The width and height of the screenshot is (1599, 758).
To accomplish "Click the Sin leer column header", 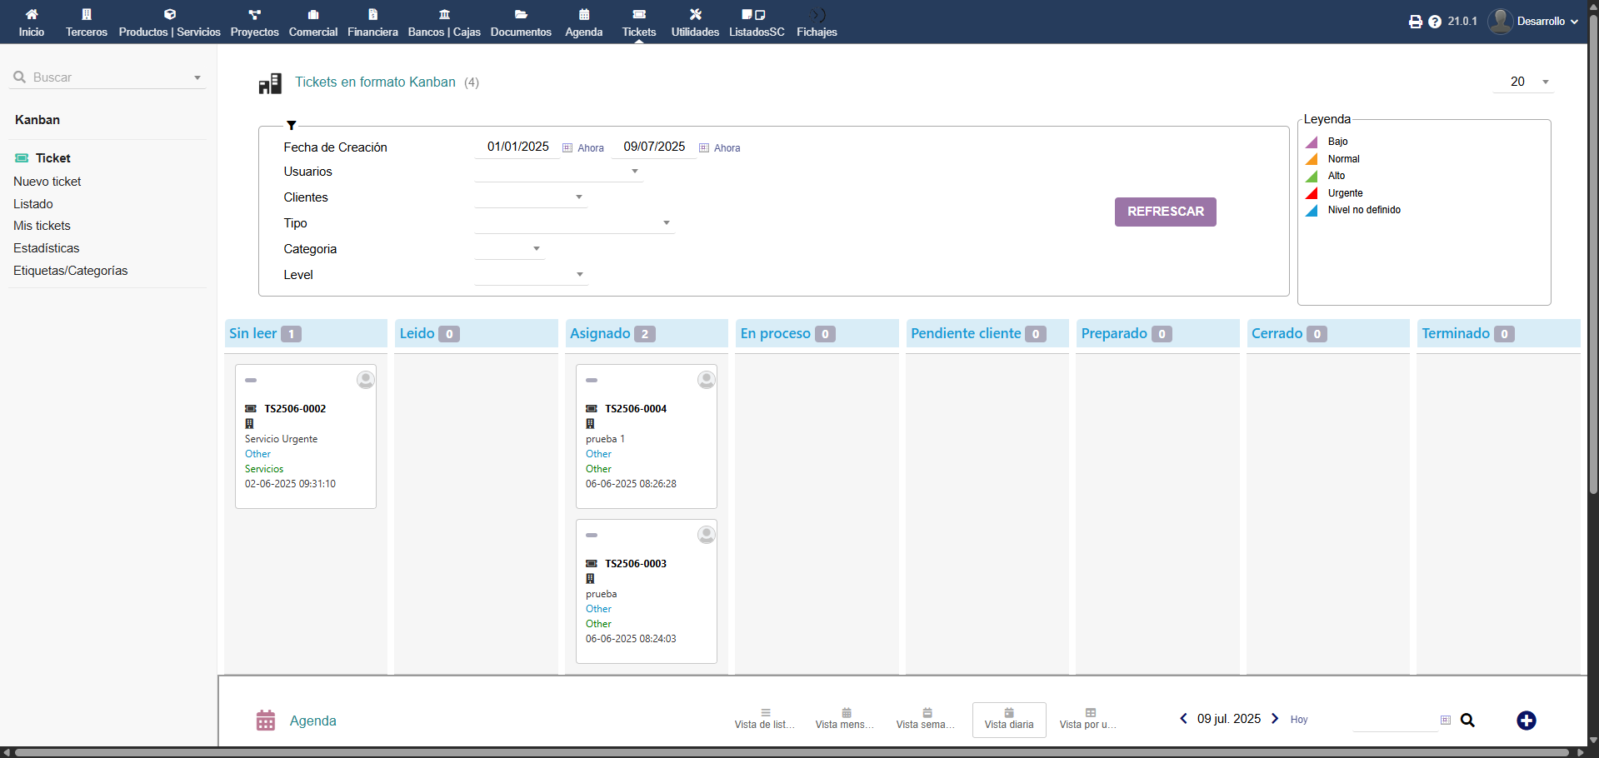I will point(306,333).
